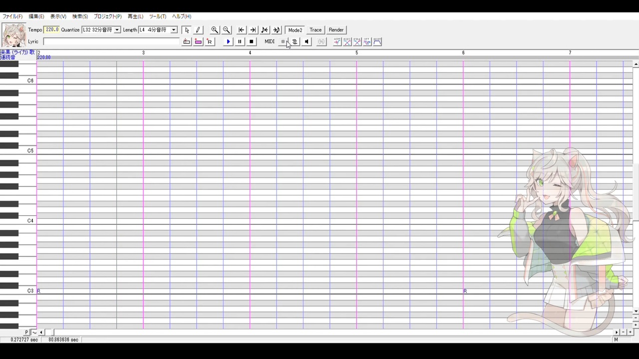The height and width of the screenshot is (359, 639).
Task: Open the Quantize dropdown
Action: (101, 30)
